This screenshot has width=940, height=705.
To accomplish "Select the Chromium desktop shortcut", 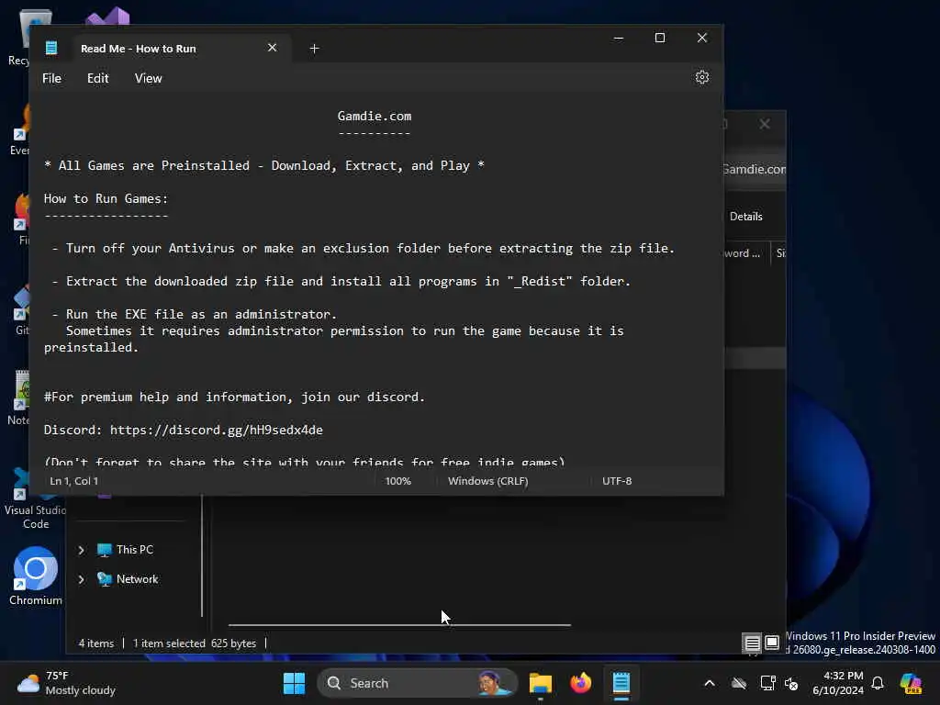I will pos(36,576).
